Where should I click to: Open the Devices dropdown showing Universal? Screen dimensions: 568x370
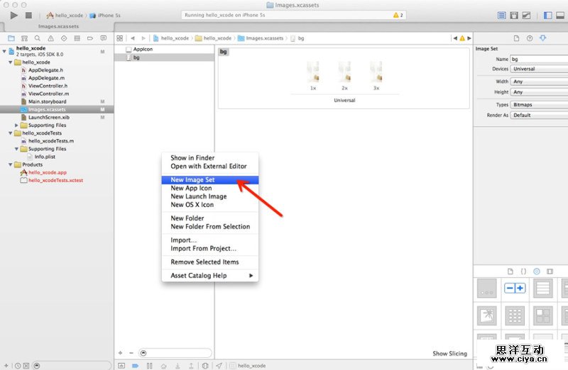tap(540, 69)
